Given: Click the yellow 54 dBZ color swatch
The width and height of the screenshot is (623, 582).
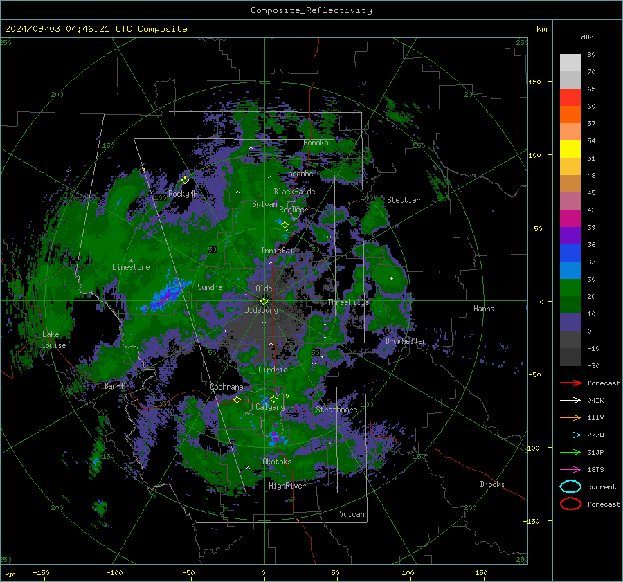Looking at the screenshot, I should coord(570,149).
